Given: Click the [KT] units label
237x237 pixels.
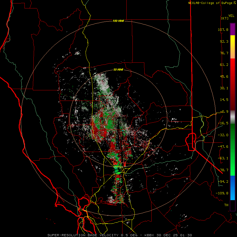Looking at the screenshot, I should pos(225,18).
